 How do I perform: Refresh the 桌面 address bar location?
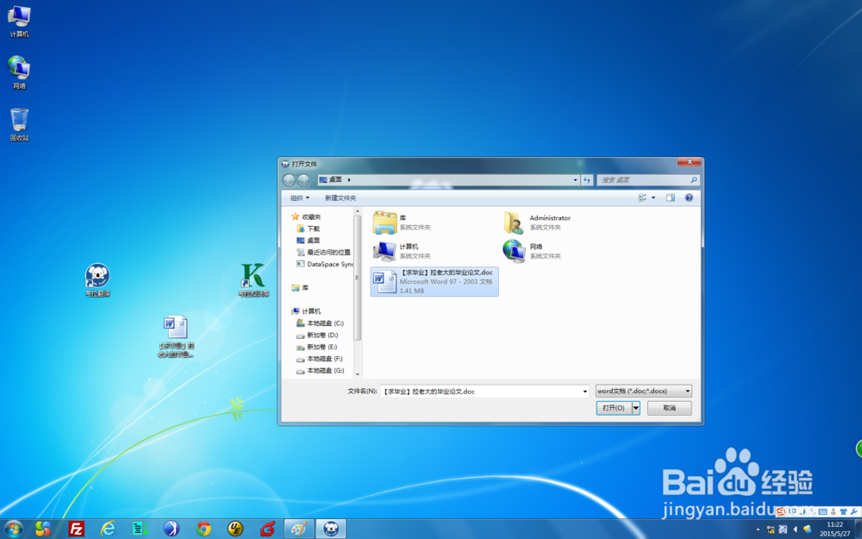pos(586,180)
